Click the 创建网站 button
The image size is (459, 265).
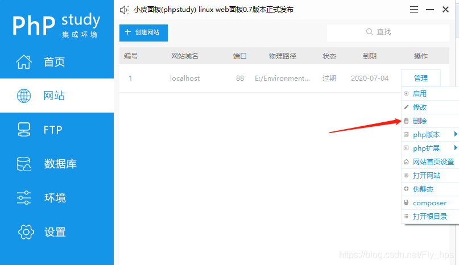(143, 33)
